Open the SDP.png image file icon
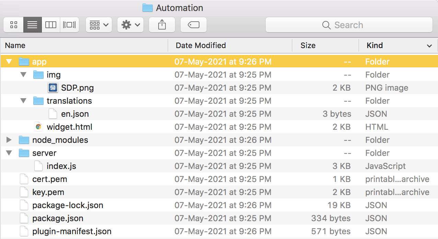Viewport: 438px width, 239px height. [x=53, y=88]
